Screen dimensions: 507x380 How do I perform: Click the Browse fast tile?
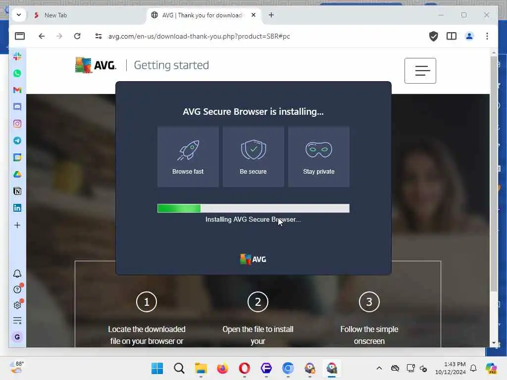pos(188,157)
